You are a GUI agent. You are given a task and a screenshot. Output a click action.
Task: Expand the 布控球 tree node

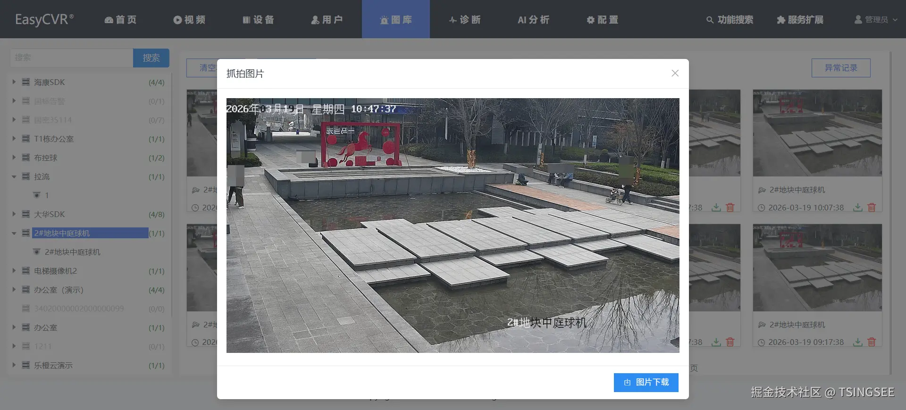tap(14, 158)
